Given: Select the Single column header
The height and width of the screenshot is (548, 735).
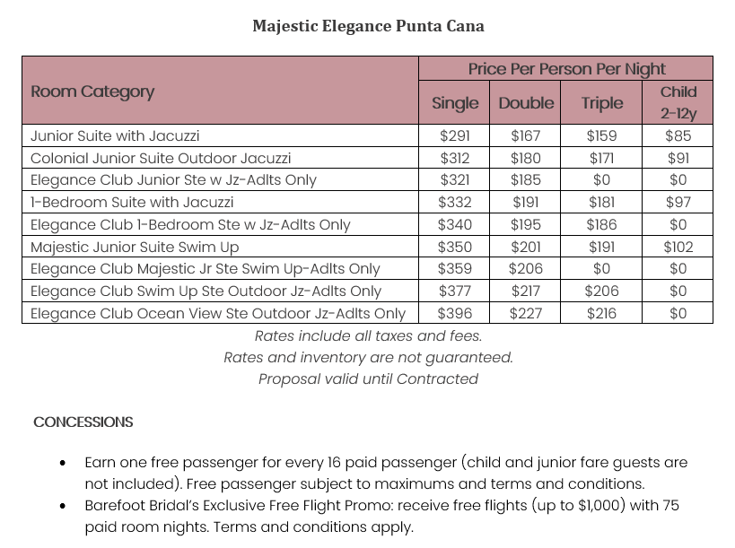Looking at the screenshot, I should 455,103.
